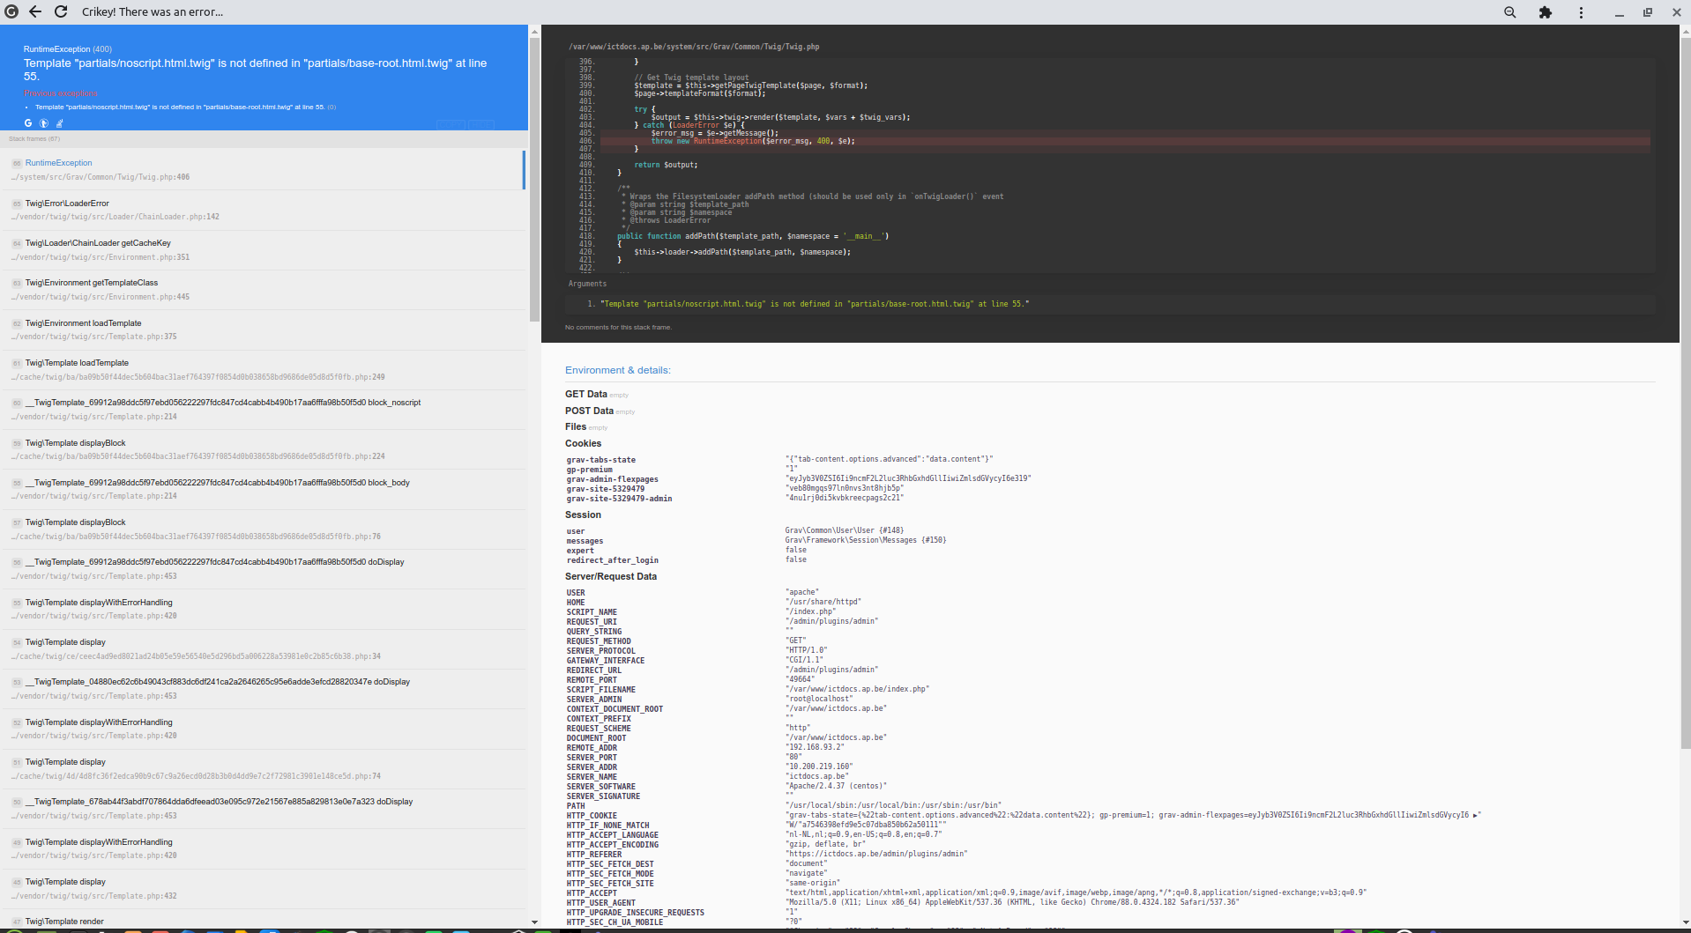Screen dimensions: 1691x933
Task: Click the 'Environment & details:' heading
Action: [x=618, y=370]
